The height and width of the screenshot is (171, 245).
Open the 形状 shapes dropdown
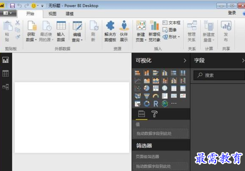(x=171, y=37)
